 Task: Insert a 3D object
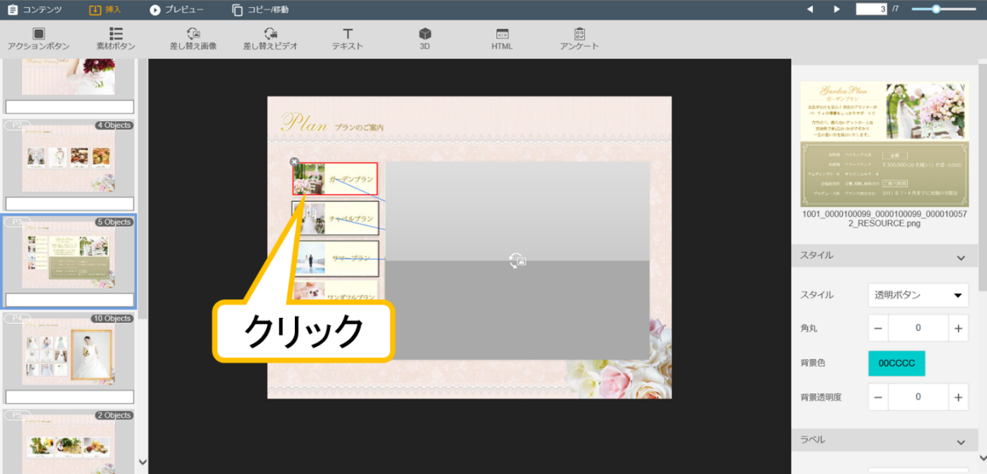click(x=424, y=39)
